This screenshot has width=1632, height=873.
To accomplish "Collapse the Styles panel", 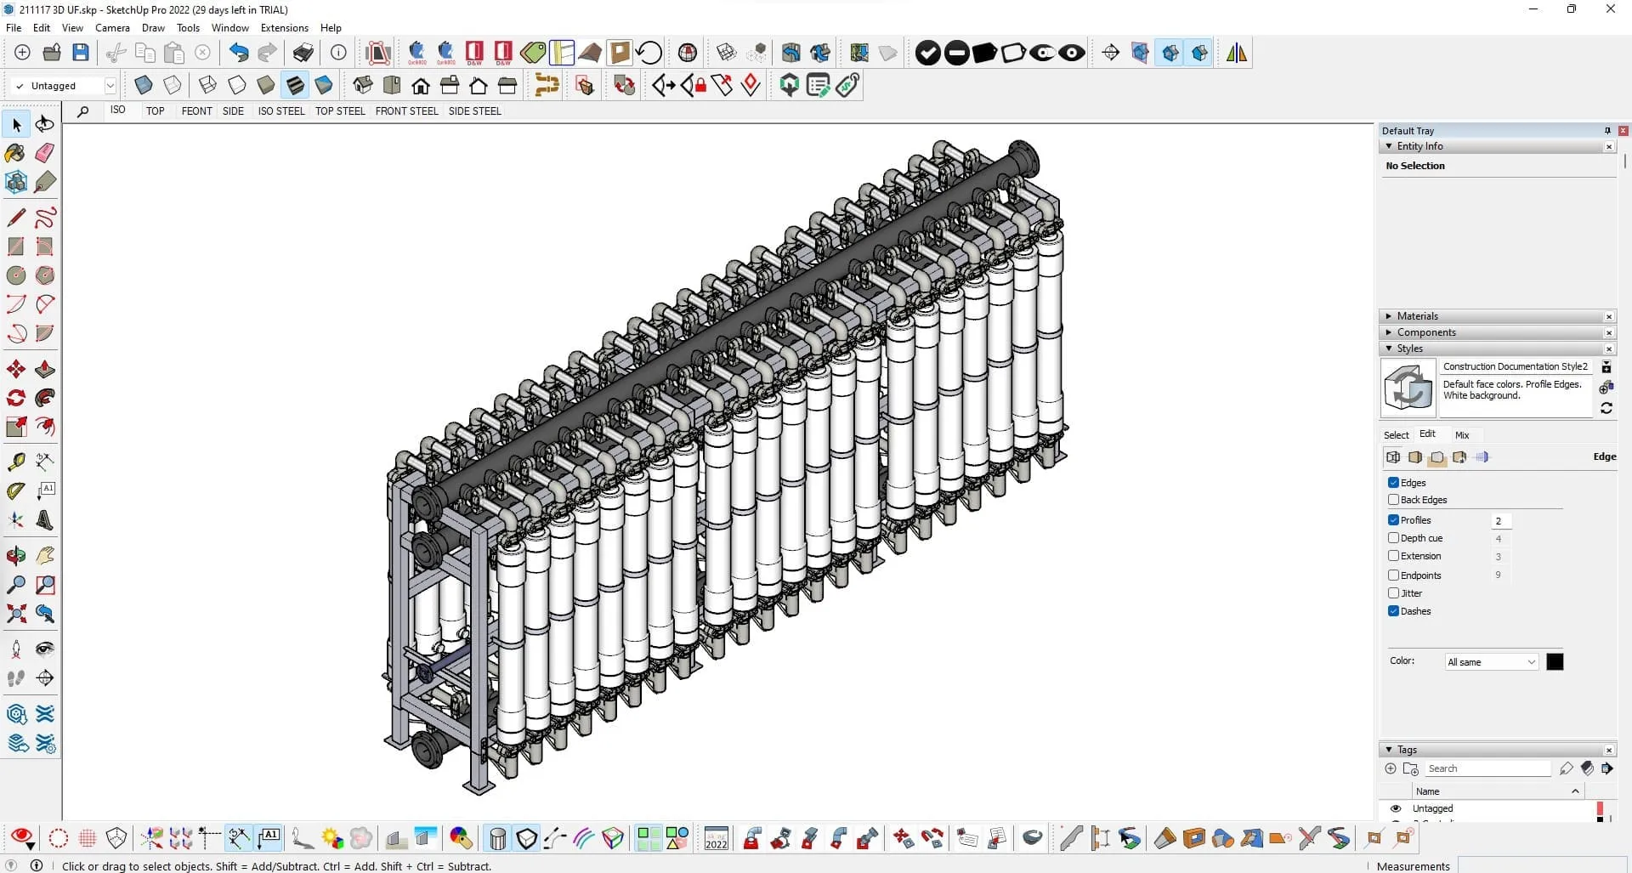I will pos(1389,349).
